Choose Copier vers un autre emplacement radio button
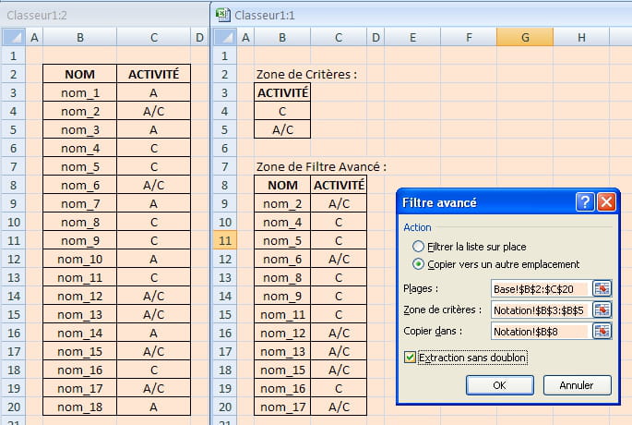This screenshot has height=425, width=632. 420,263
